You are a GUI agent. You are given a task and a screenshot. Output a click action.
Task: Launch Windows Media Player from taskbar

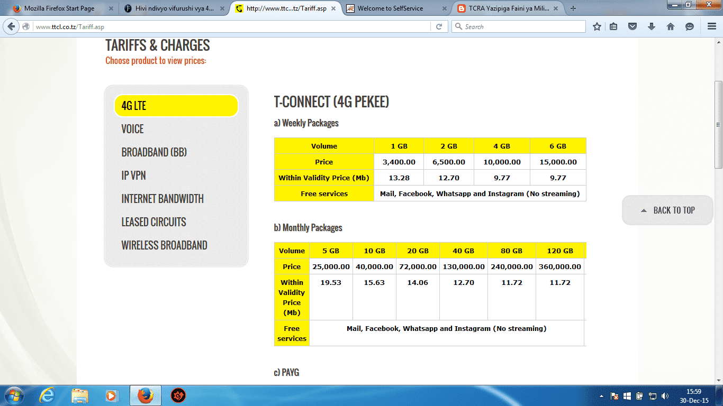point(112,395)
